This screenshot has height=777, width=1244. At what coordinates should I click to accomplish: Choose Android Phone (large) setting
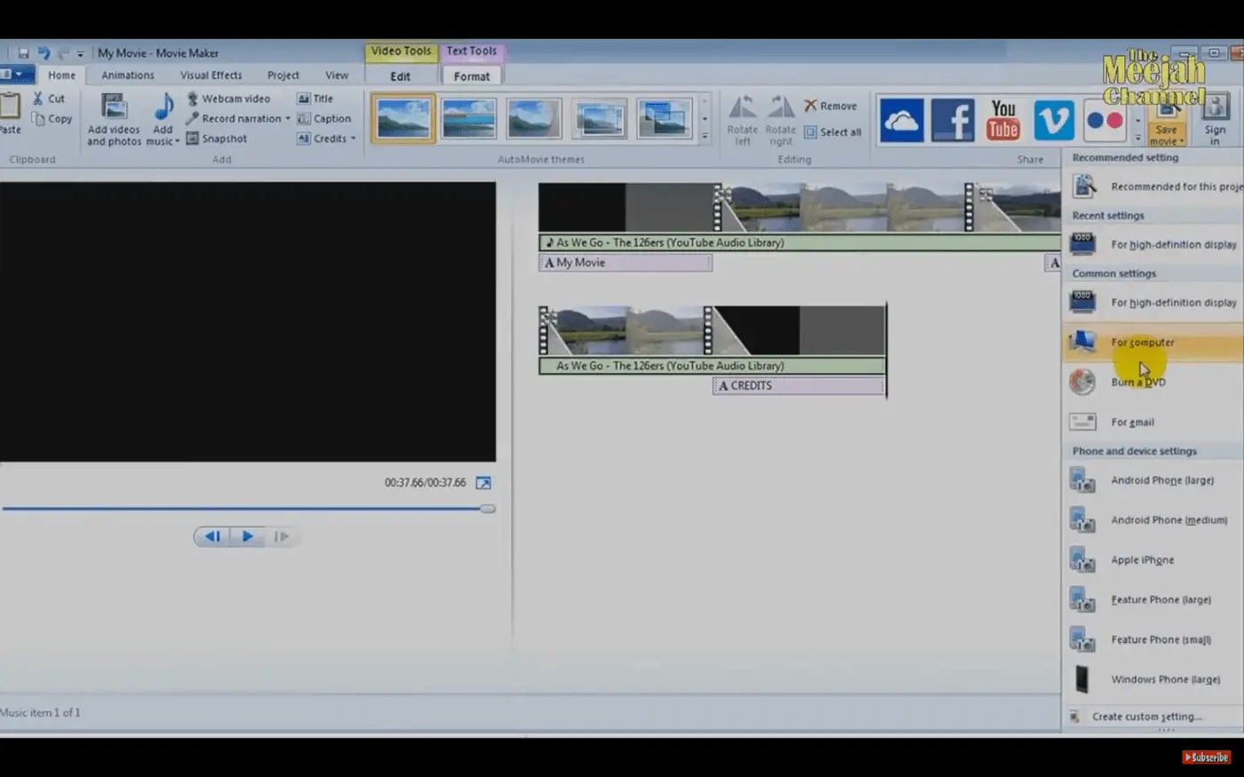(x=1153, y=480)
